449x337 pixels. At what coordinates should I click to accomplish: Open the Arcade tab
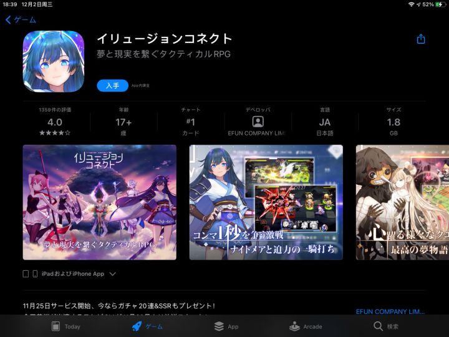[306, 326]
